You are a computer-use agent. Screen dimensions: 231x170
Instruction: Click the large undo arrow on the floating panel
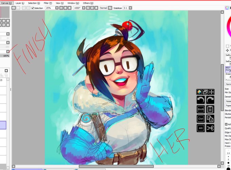pos(201,100)
